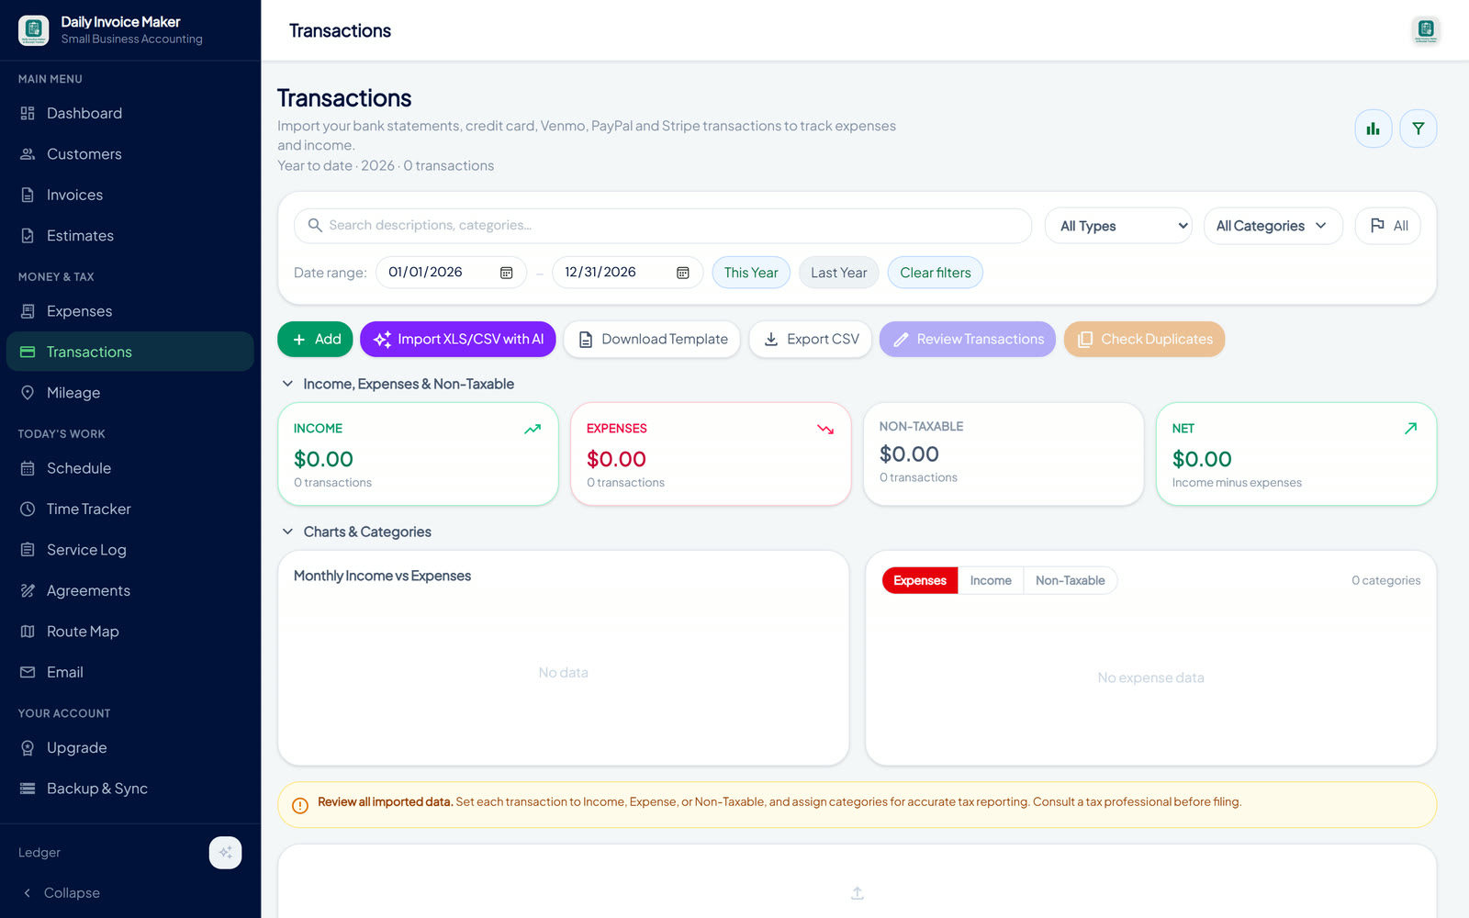The height and width of the screenshot is (918, 1469).
Task: Focus the search descriptions input field
Action: coord(663,226)
